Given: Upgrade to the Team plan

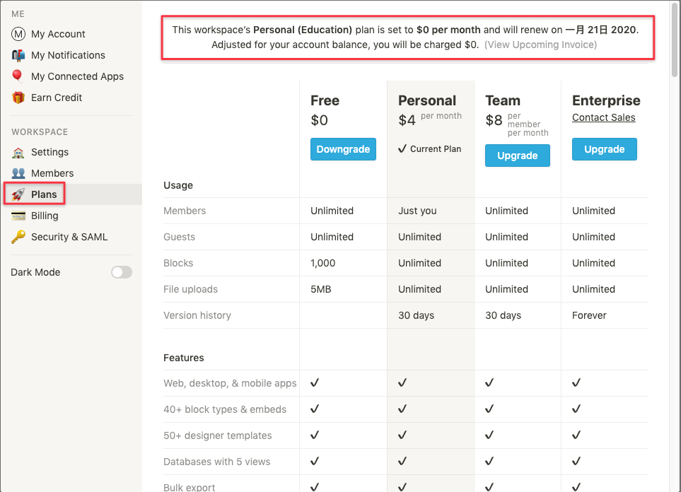Looking at the screenshot, I should click(x=517, y=156).
